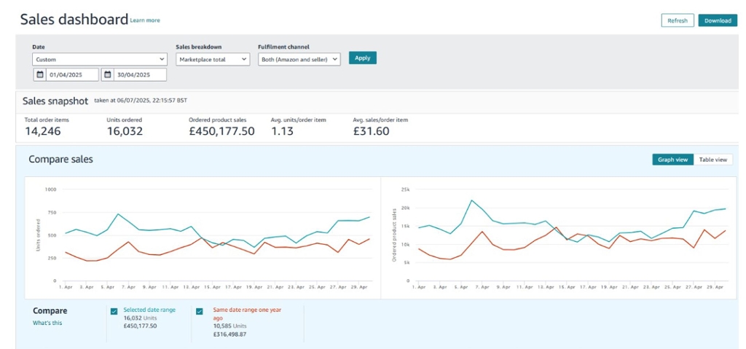The image size is (746, 349).
Task: Open the Date Custom dropdown
Action: pyautogui.click(x=100, y=60)
